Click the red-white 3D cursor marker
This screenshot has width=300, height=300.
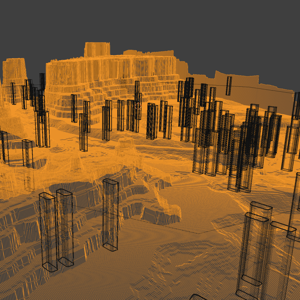pyautogui.click(x=138, y=106)
